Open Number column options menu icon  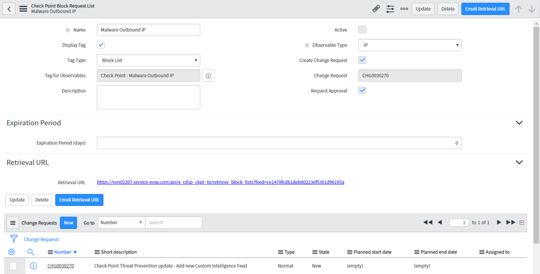click(50, 252)
